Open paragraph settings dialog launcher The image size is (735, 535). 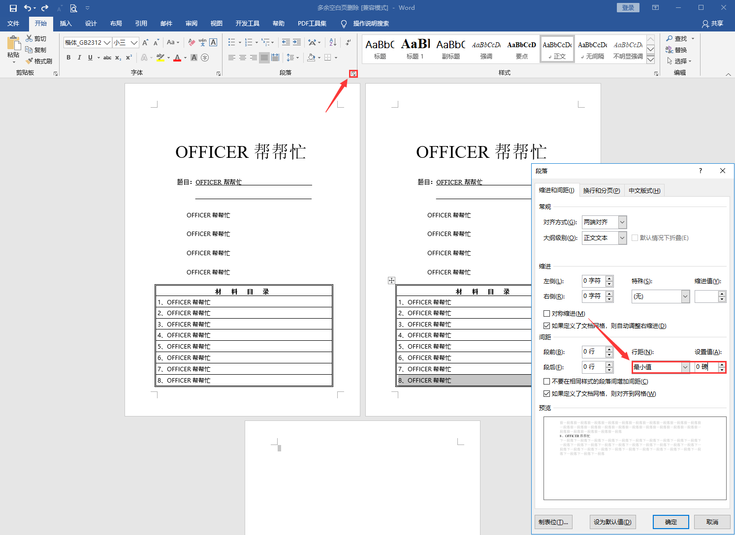(353, 74)
